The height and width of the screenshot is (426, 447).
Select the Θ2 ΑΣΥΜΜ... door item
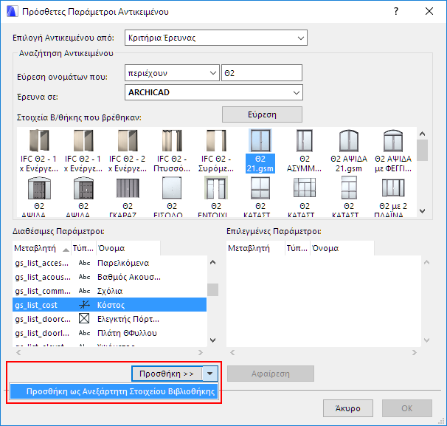[x=304, y=151]
